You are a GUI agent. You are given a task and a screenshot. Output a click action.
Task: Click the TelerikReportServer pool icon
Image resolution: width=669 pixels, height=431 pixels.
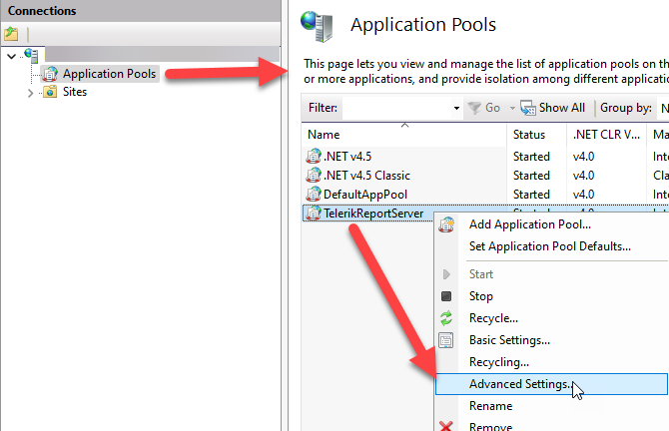pos(314,213)
